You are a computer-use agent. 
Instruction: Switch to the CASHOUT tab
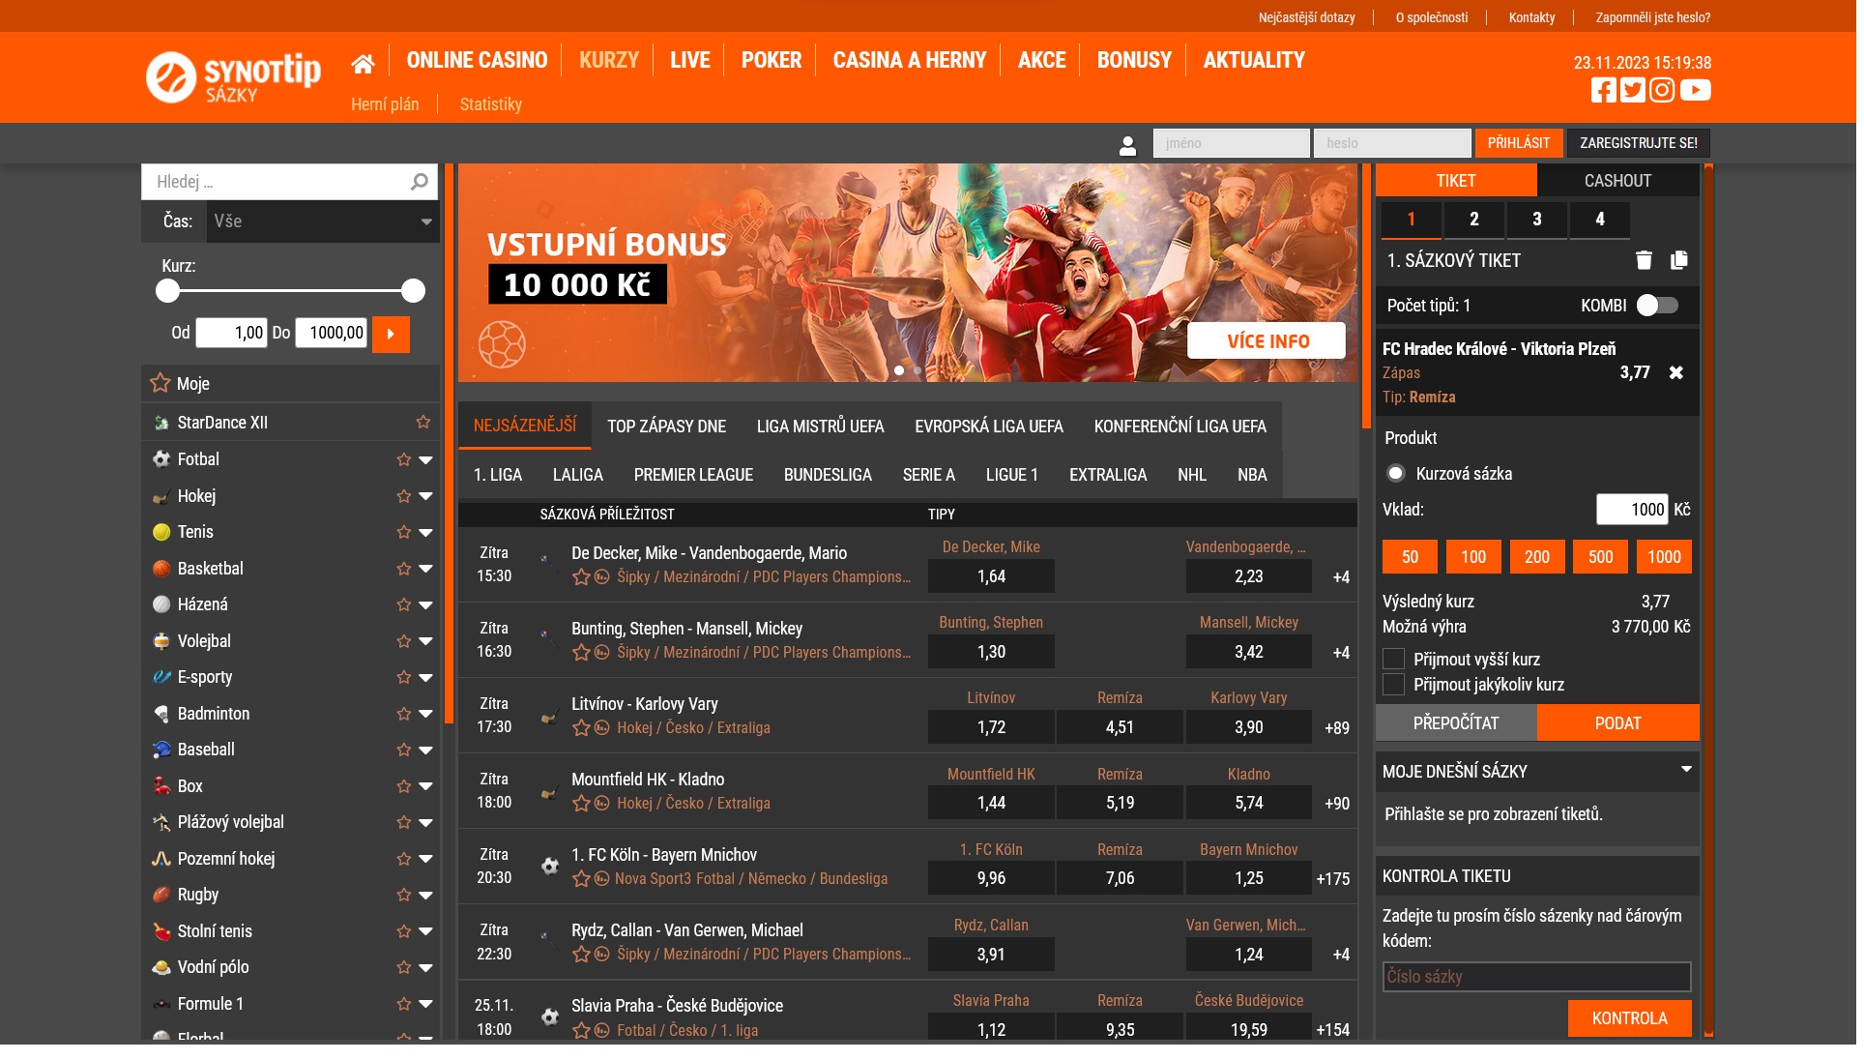point(1617,181)
